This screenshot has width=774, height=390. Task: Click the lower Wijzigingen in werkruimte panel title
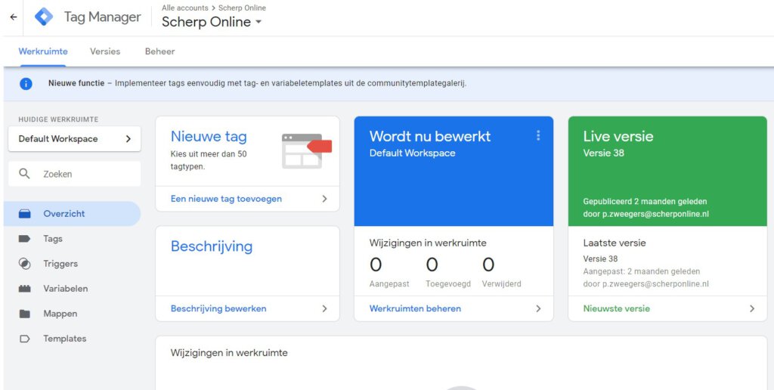(x=229, y=353)
